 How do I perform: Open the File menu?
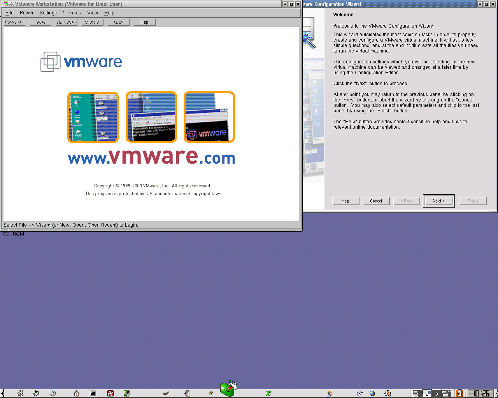(9, 13)
